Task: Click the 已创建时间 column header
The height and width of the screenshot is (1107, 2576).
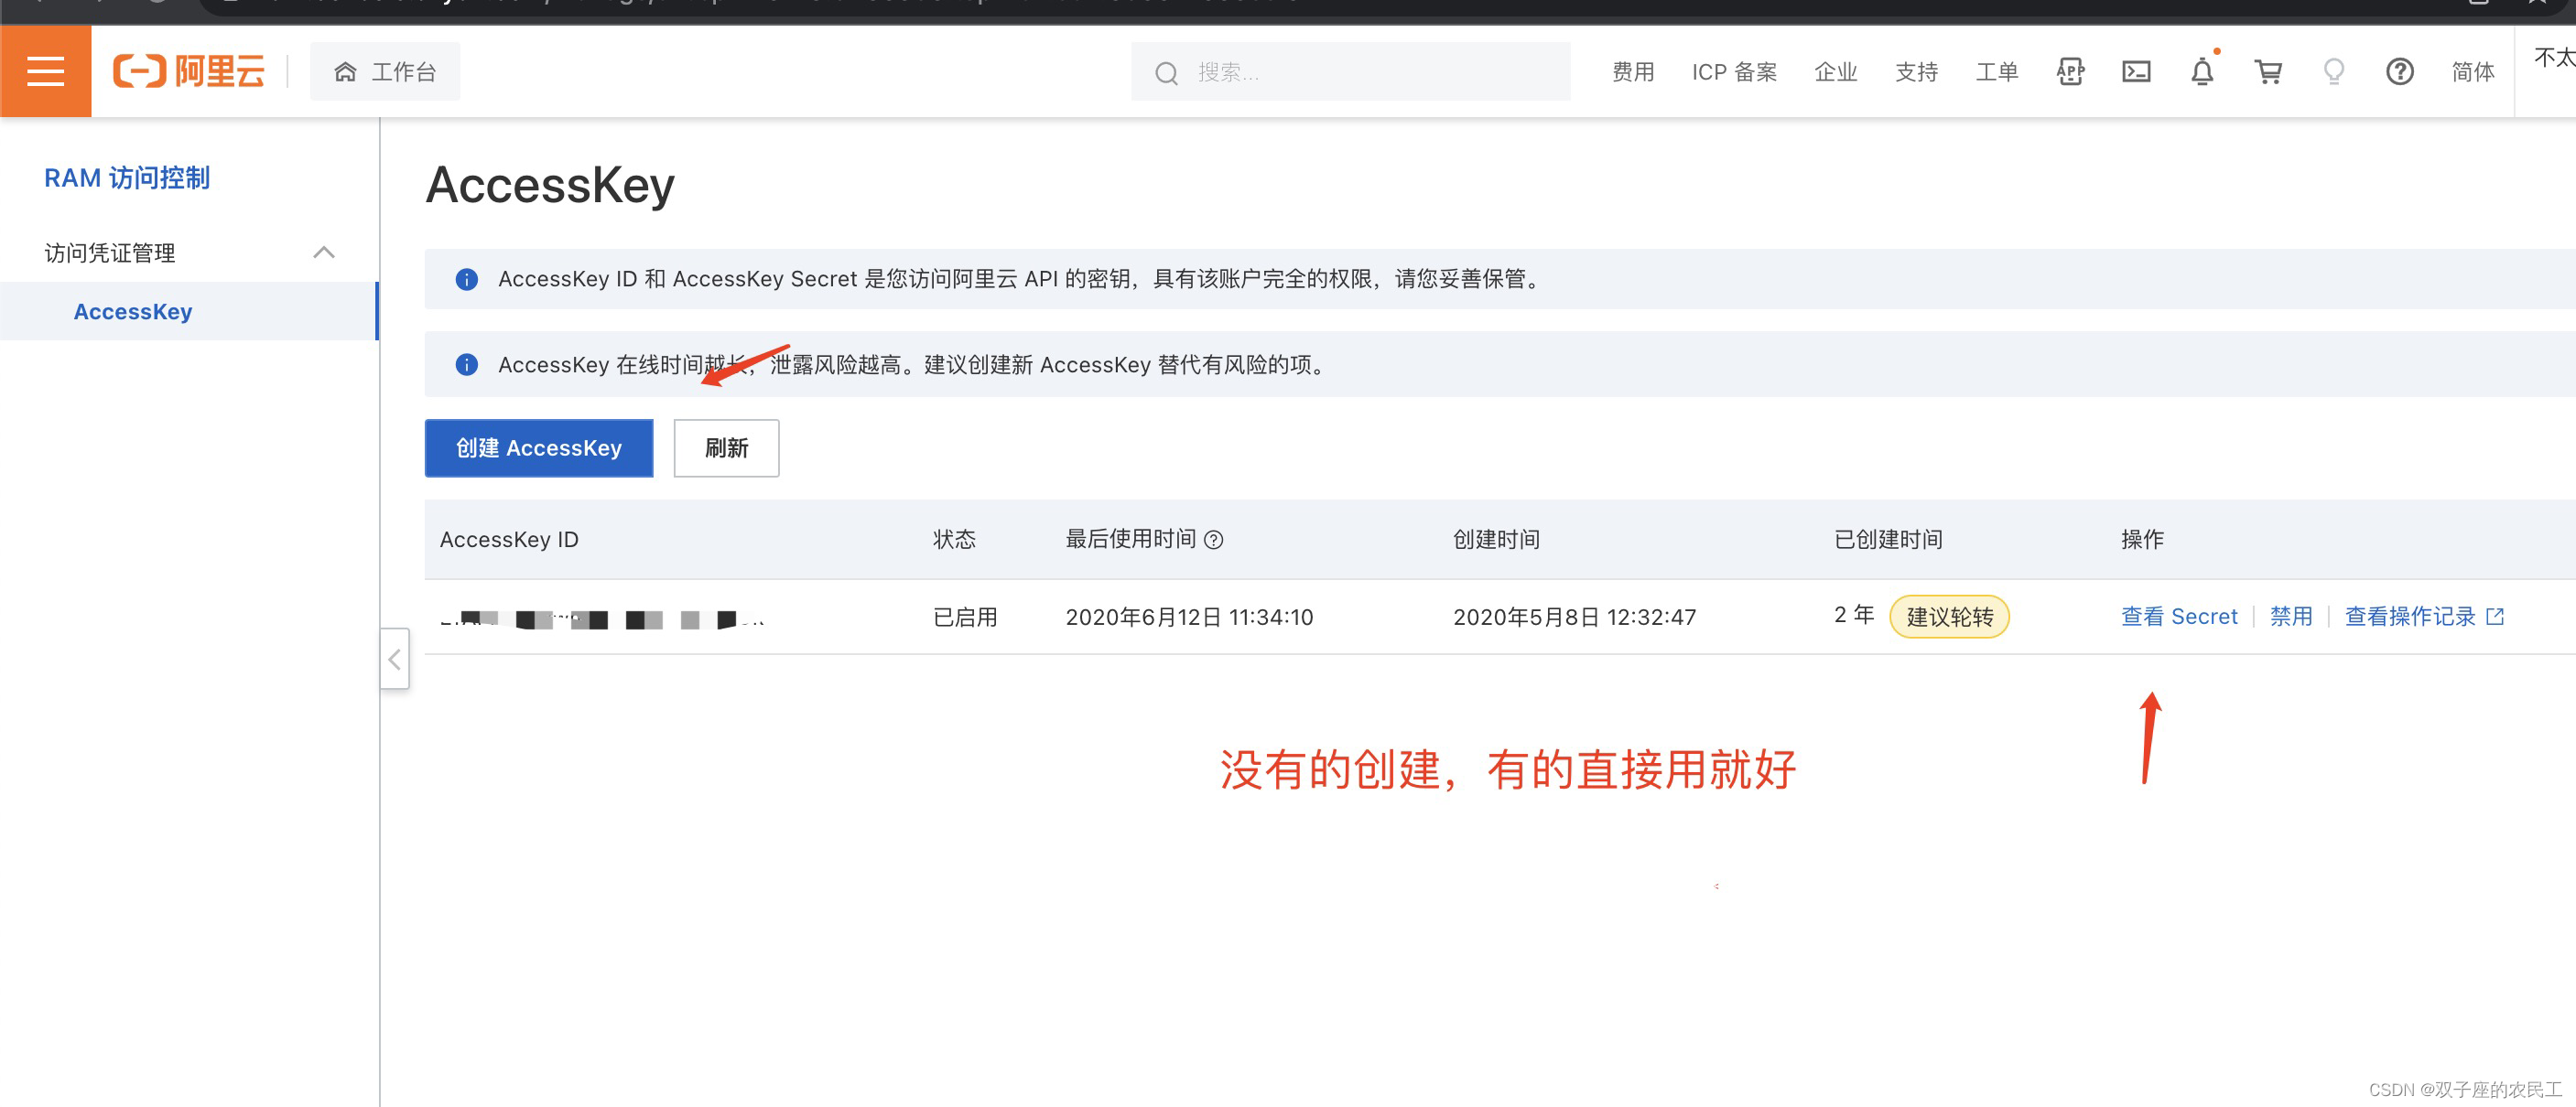Action: tap(1888, 540)
